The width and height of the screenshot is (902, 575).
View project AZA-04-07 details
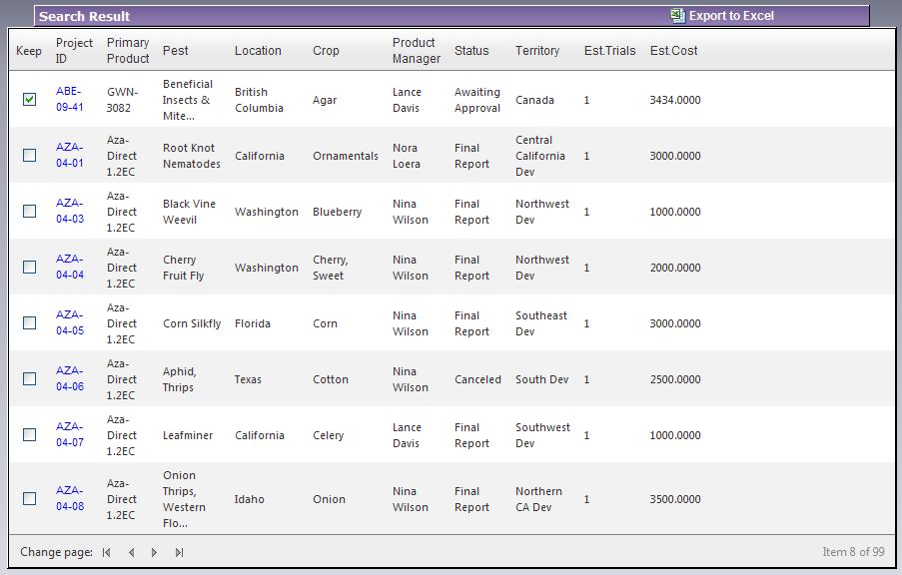coord(70,433)
